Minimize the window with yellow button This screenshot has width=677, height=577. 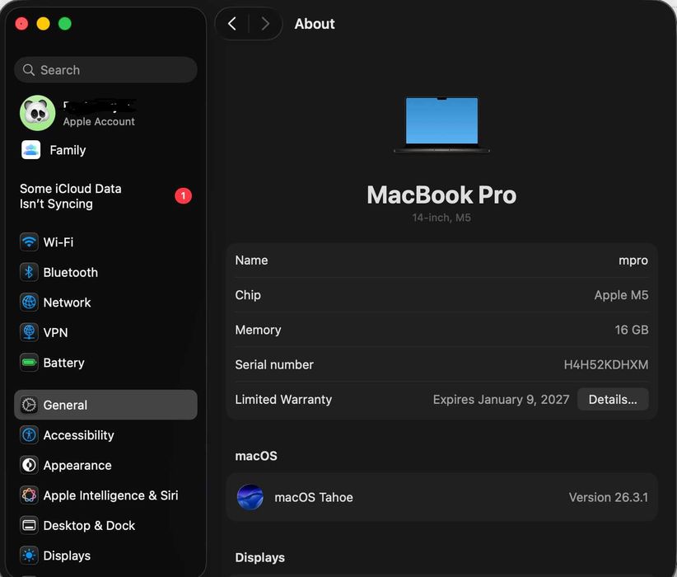(x=43, y=23)
